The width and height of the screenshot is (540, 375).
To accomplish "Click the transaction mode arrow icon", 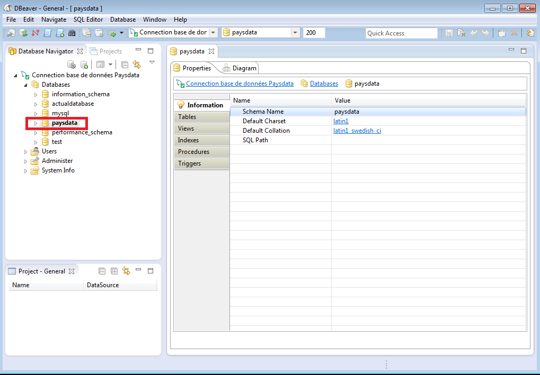I will coord(112,33).
